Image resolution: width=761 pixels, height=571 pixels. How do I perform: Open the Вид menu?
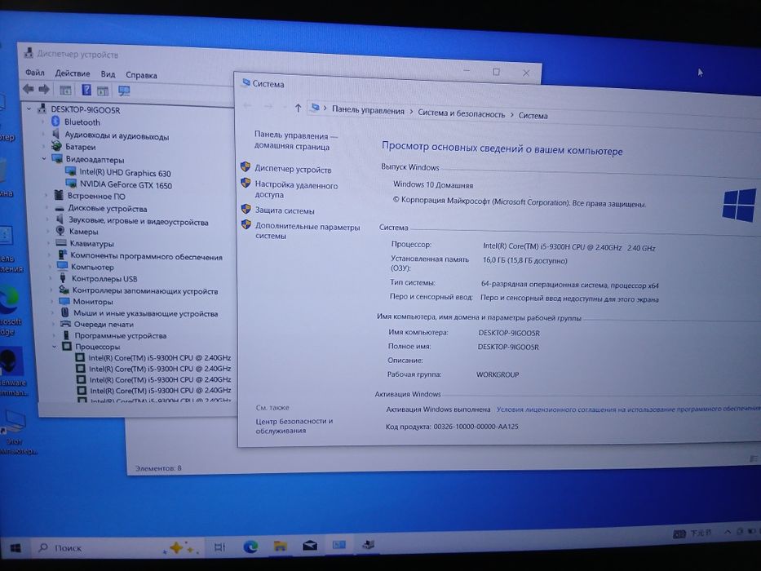pos(108,74)
